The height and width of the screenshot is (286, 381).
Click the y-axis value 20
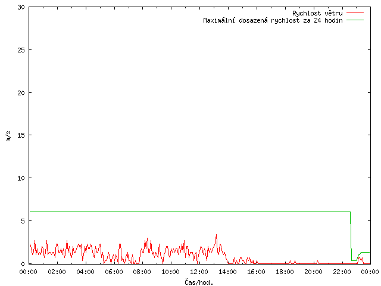(21, 93)
